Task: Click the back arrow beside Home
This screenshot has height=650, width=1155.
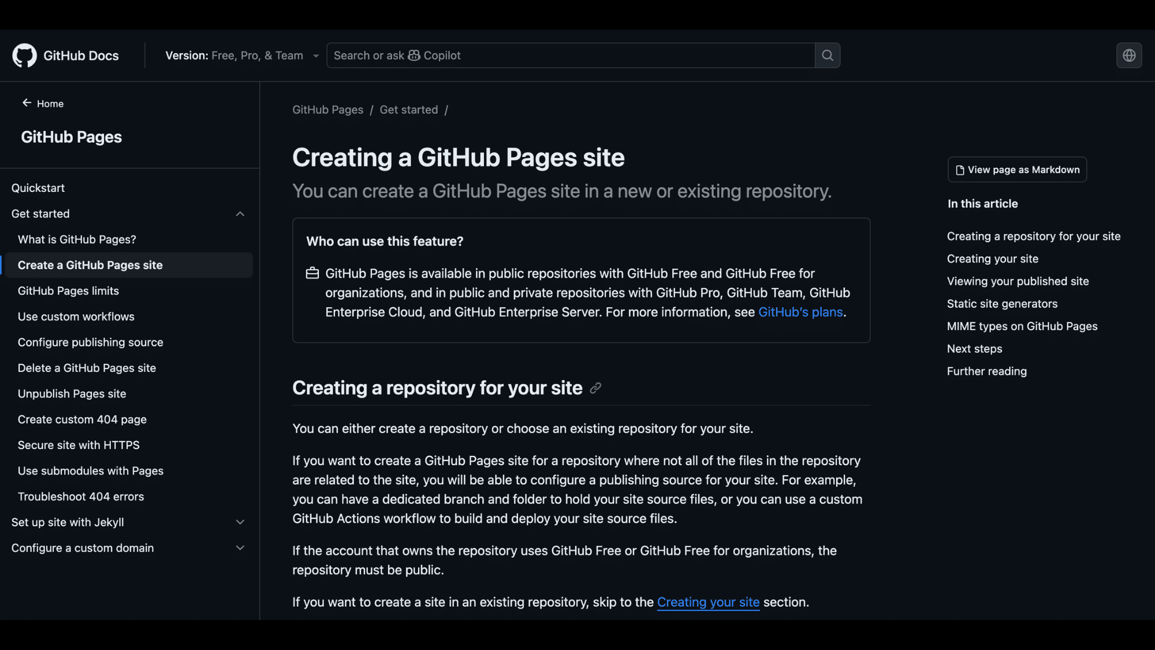Action: [x=27, y=102]
